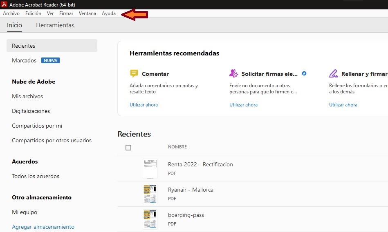Select the file name Ryanair - Mallorca
The image size is (388, 232).
(191, 190)
